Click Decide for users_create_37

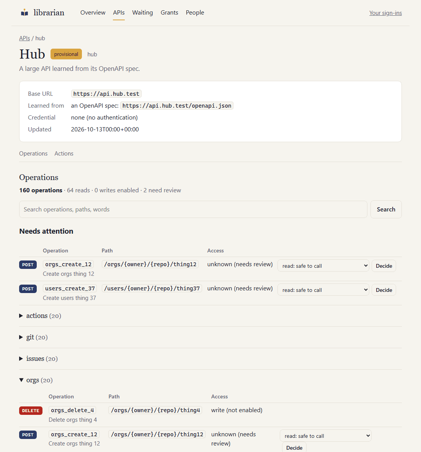(384, 290)
